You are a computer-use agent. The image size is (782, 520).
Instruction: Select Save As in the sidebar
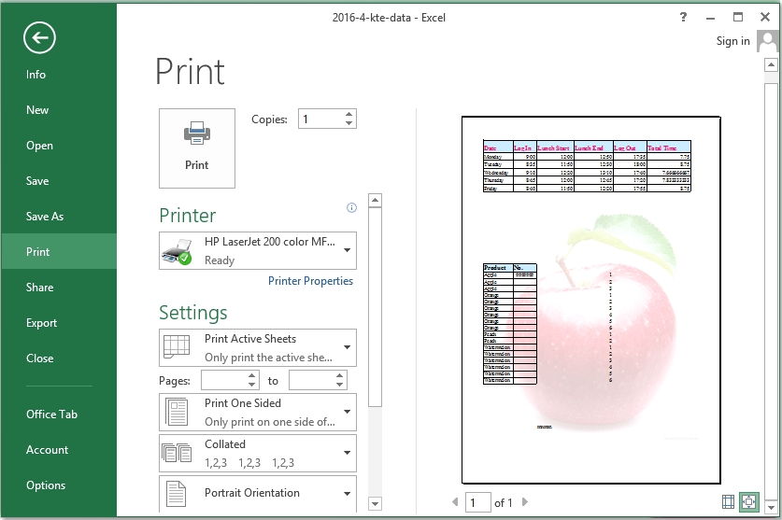[x=45, y=217]
